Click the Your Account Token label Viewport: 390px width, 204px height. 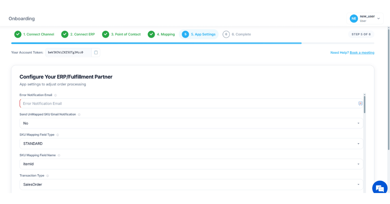[27, 52]
